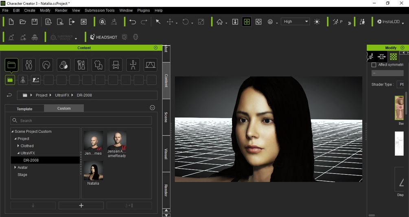
Task: Click the Search field in Content panel
Action: pos(81,121)
